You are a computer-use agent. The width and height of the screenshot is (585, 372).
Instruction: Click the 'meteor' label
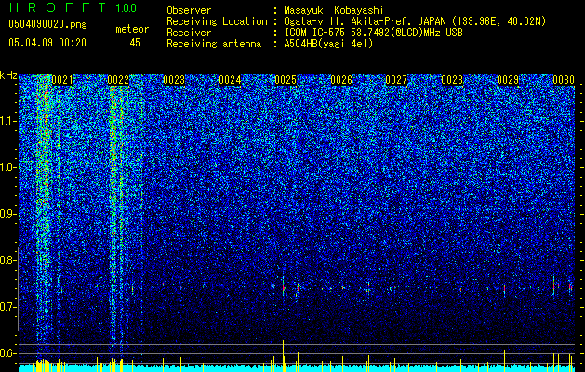coord(132,29)
